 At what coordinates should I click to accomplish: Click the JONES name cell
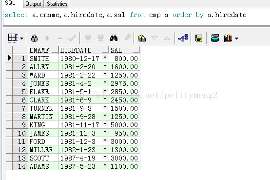coord(43,83)
